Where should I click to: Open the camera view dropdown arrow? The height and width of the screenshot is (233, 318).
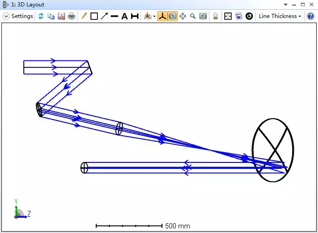tap(154, 17)
